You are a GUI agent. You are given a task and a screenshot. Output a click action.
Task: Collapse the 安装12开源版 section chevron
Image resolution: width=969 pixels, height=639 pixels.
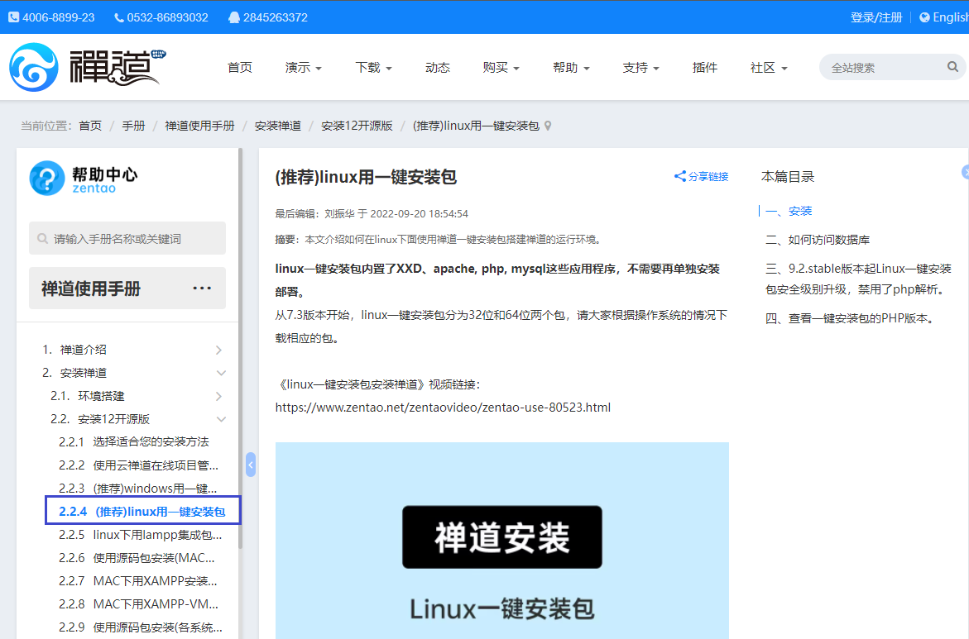click(221, 419)
